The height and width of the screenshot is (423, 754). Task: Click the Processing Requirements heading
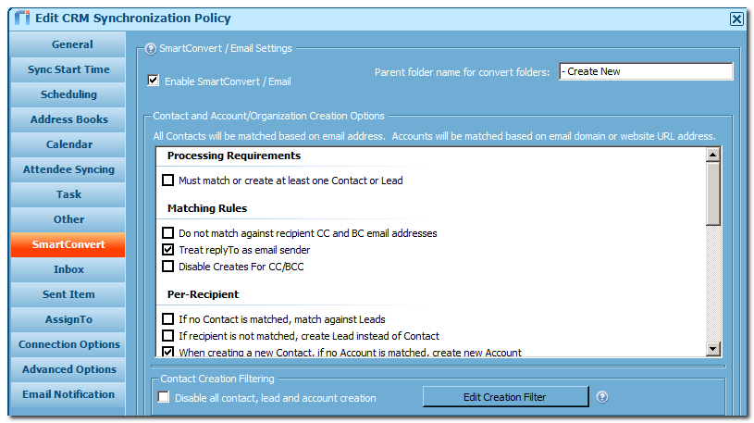point(234,156)
